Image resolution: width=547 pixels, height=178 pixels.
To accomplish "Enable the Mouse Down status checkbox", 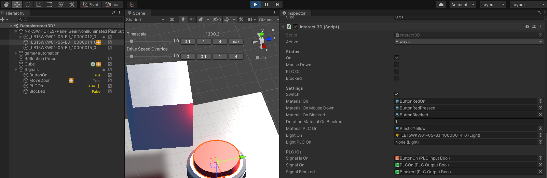I will (x=397, y=64).
